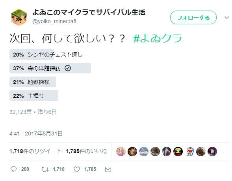Expand the tweet options chevron menu
The image size is (232, 181).
(x=226, y=18)
